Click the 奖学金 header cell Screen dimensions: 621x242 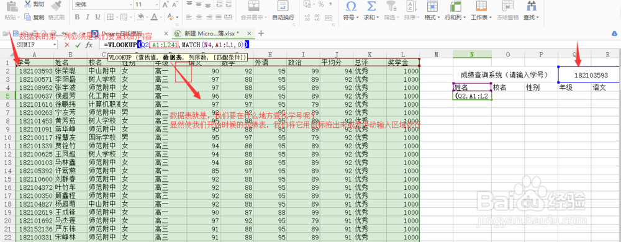(x=402, y=63)
